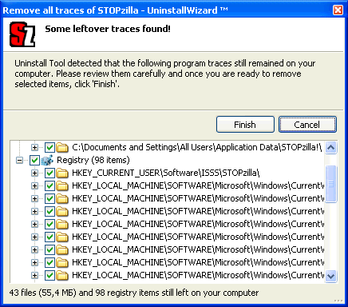
Task: Select HKEY_CURRENT_USER\Software\ISSS\STOPzilla\ text
Action: tap(166, 173)
